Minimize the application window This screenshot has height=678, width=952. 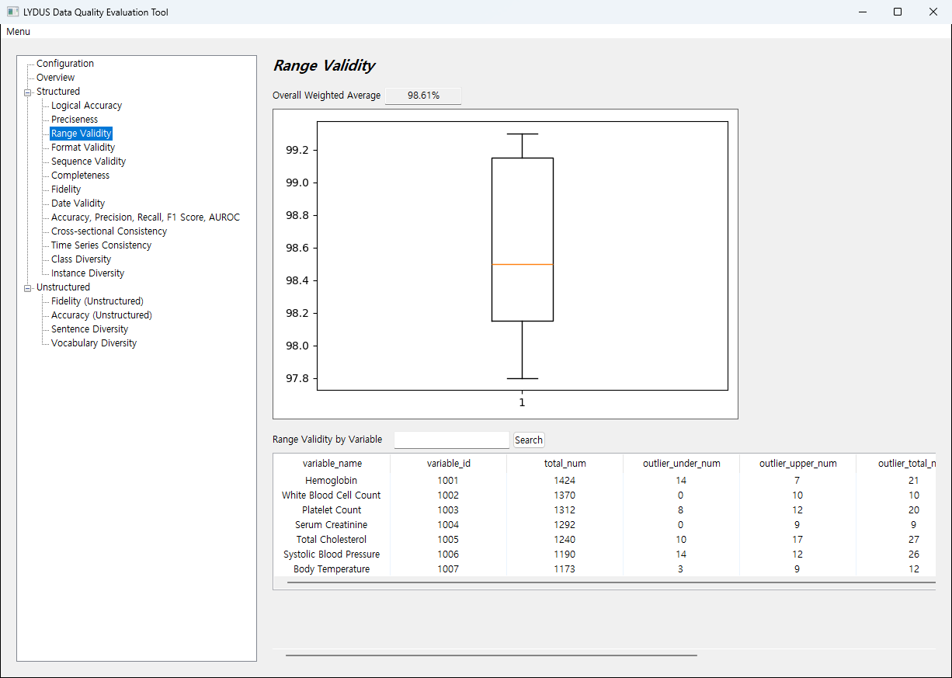tap(862, 12)
